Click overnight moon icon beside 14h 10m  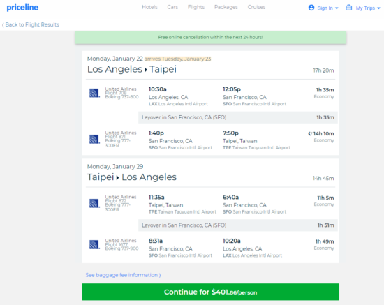coord(310,133)
